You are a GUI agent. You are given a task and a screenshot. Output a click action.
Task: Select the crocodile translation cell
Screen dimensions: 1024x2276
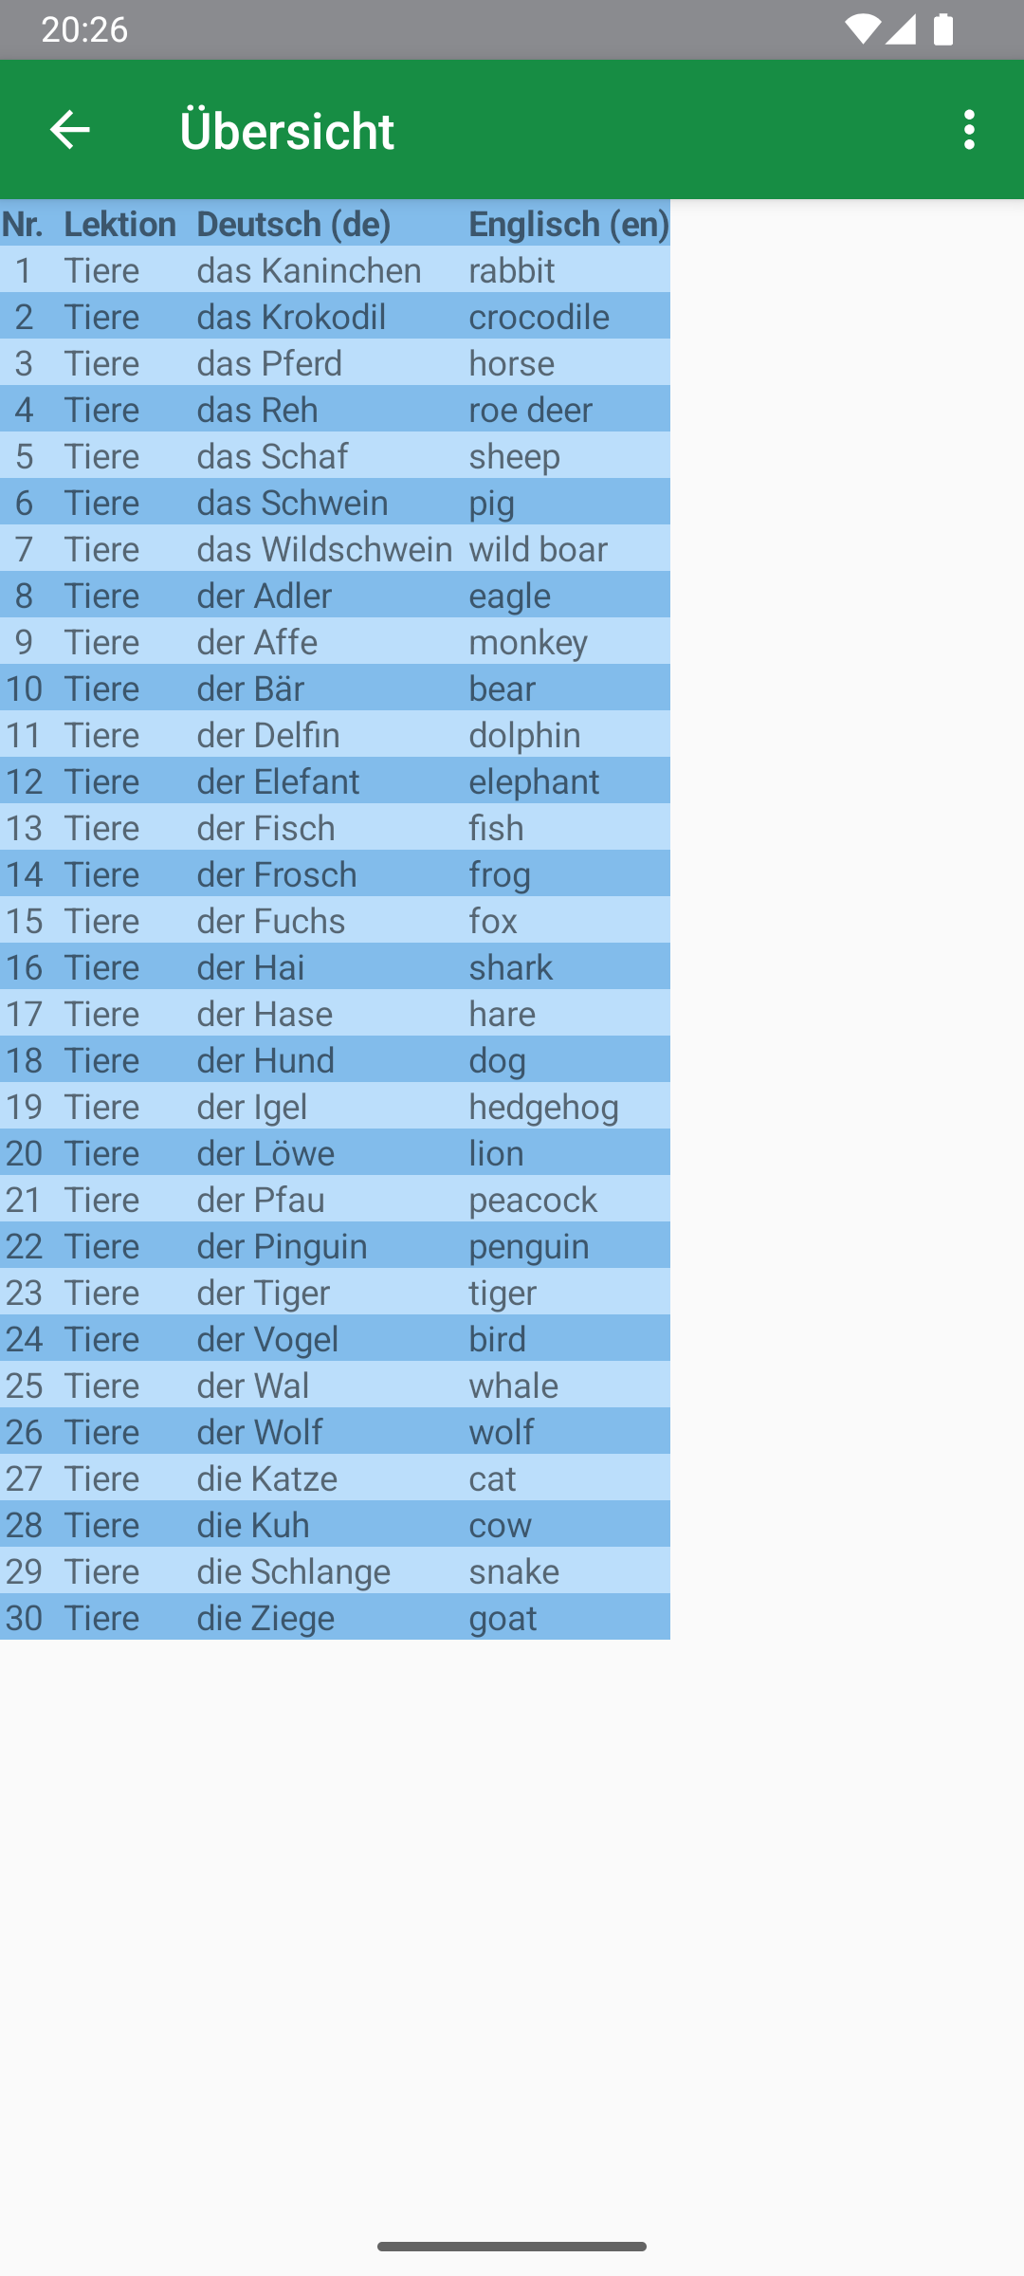point(539,317)
